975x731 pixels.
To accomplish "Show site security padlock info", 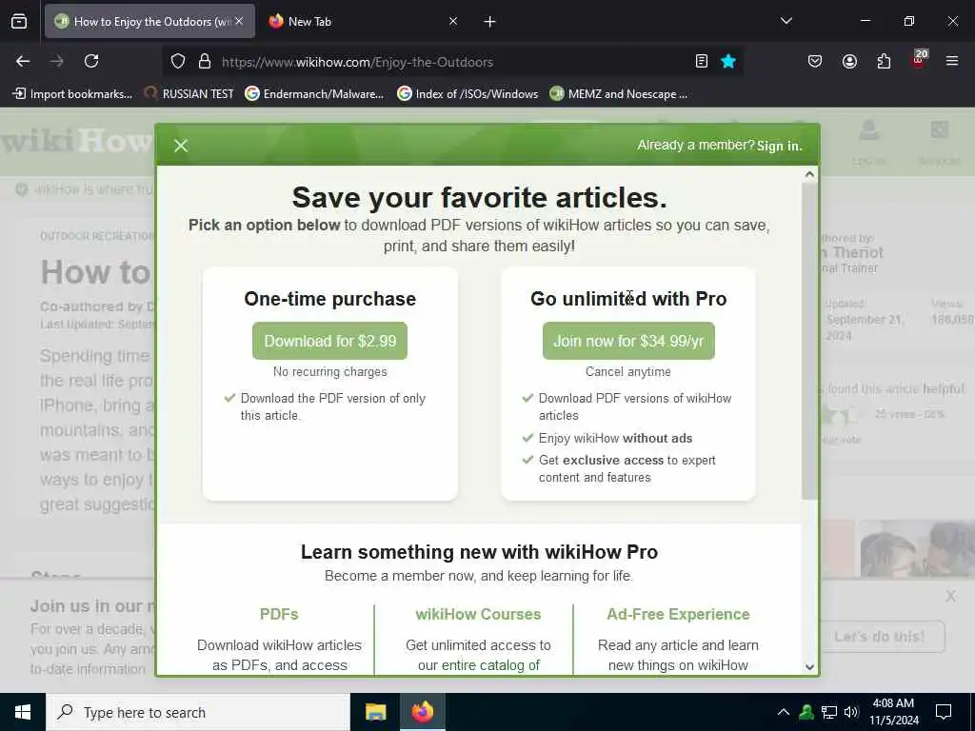I will [205, 62].
